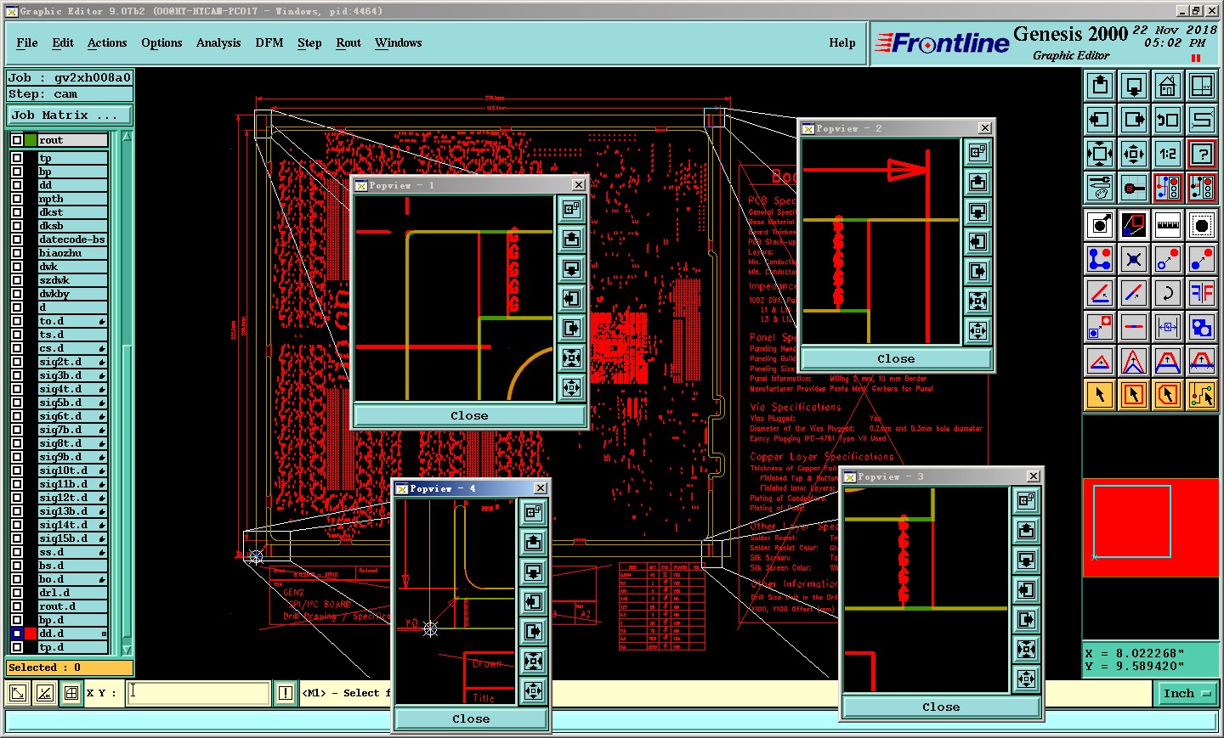Click Close button in Popview 4
Image resolution: width=1224 pixels, height=738 pixels.
coord(471,718)
